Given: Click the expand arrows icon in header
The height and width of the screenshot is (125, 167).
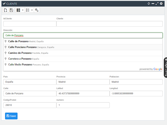Looking at the screenshot, I should click(157, 4).
